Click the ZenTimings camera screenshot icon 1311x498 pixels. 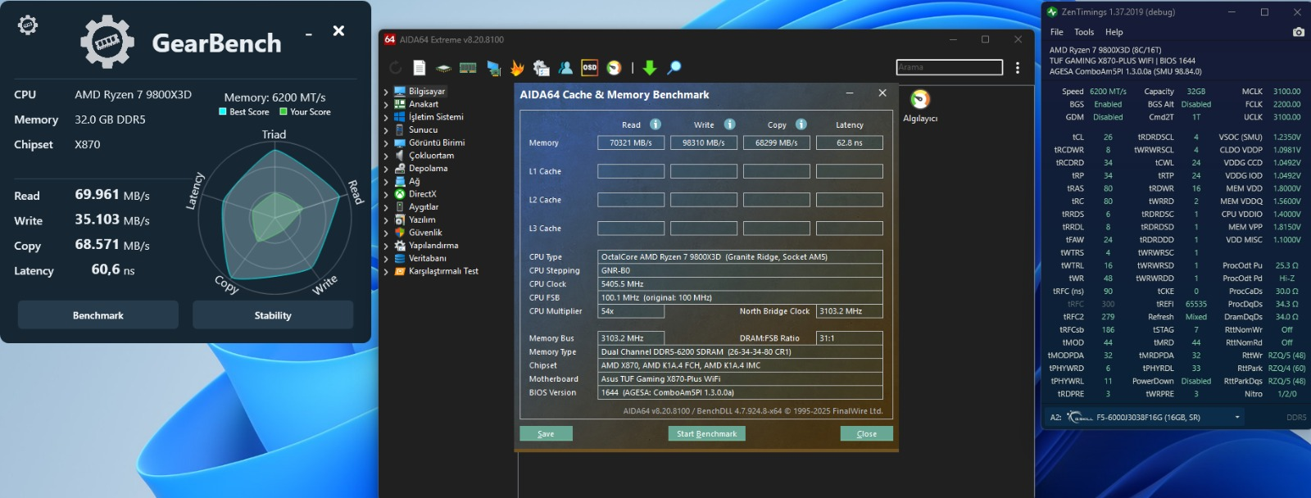[x=1299, y=32]
